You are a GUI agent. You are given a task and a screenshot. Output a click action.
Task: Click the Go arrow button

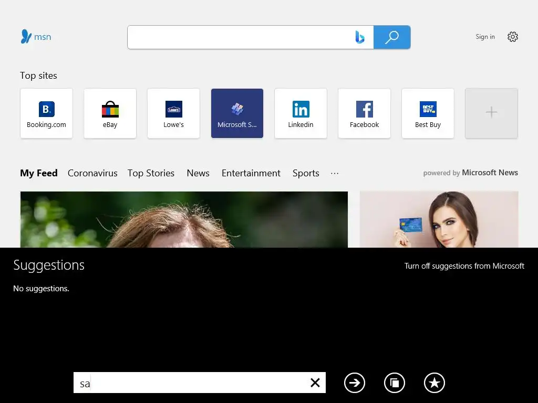[x=355, y=383]
